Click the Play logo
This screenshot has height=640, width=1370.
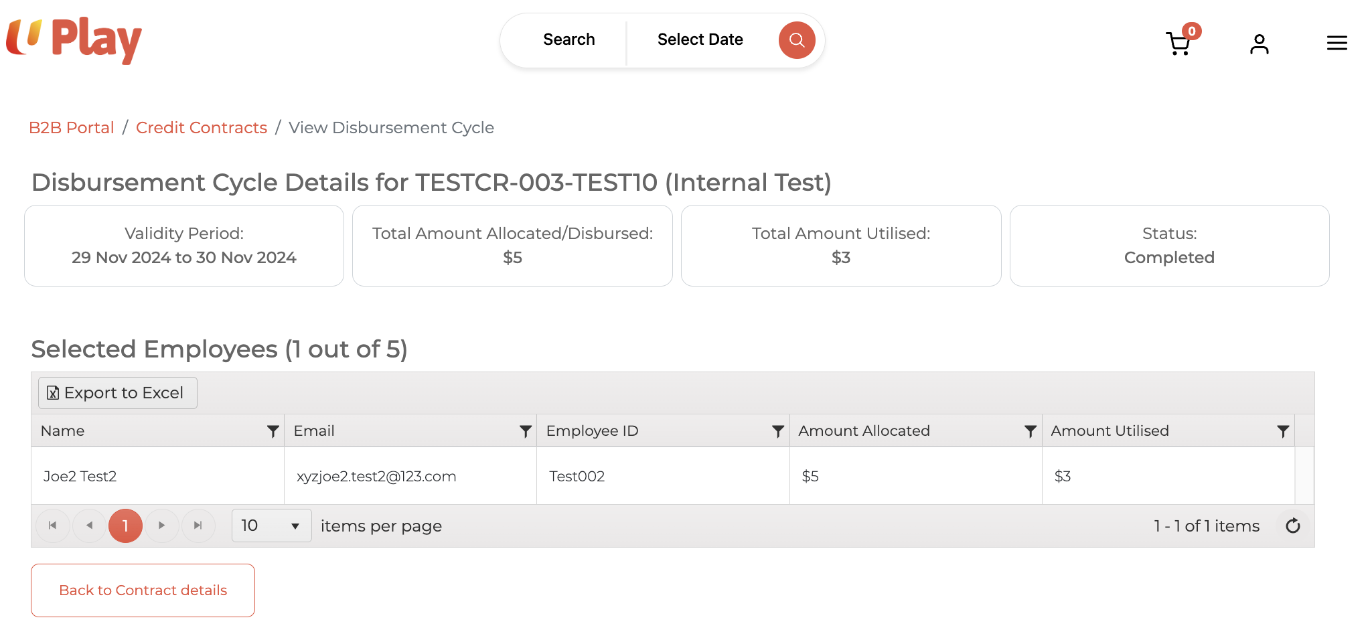pos(74,39)
